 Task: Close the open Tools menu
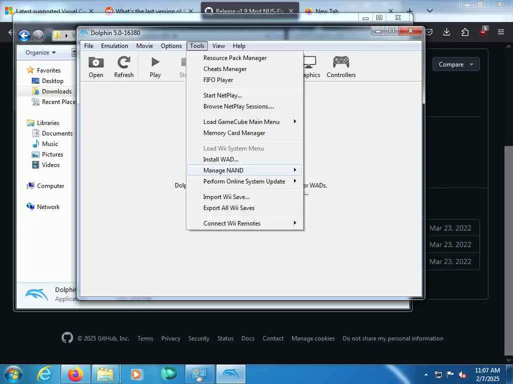coord(197,46)
